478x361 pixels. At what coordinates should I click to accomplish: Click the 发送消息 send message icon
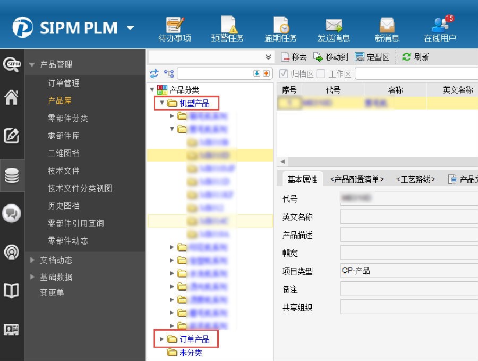tap(334, 29)
